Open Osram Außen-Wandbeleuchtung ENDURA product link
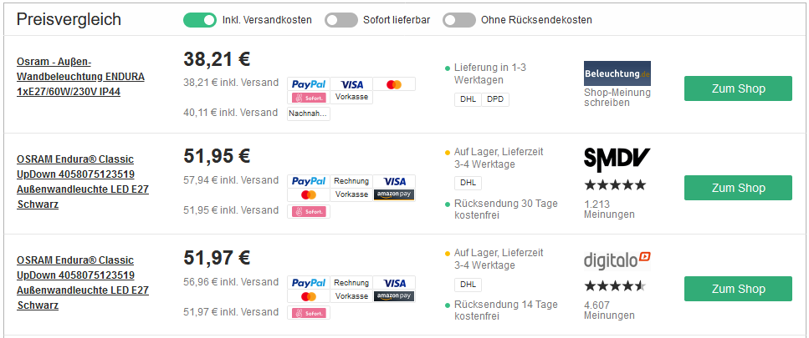The width and height of the screenshot is (809, 338). tap(80, 77)
